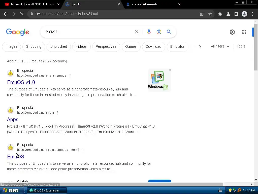This screenshot has width=258, height=194.
Task: Select the Emulator filter chip
Action: 177,46
